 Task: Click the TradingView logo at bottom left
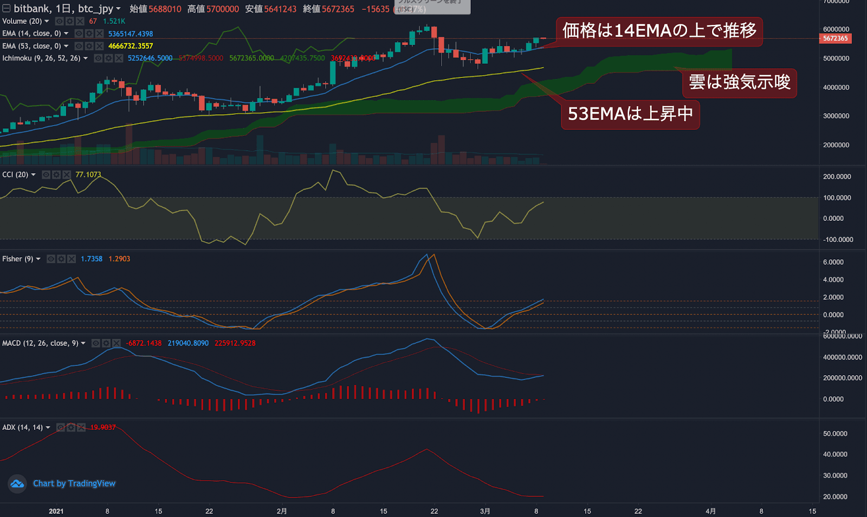pyautogui.click(x=17, y=483)
